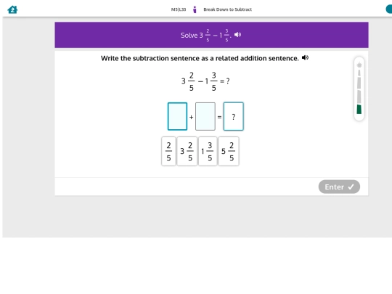
Task: Click the M5|L33 lesson label
Action: tap(179, 9)
